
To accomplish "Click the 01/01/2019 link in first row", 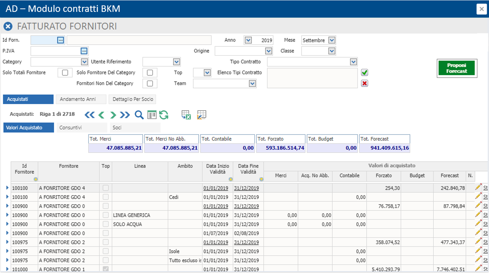I will pos(216,188).
